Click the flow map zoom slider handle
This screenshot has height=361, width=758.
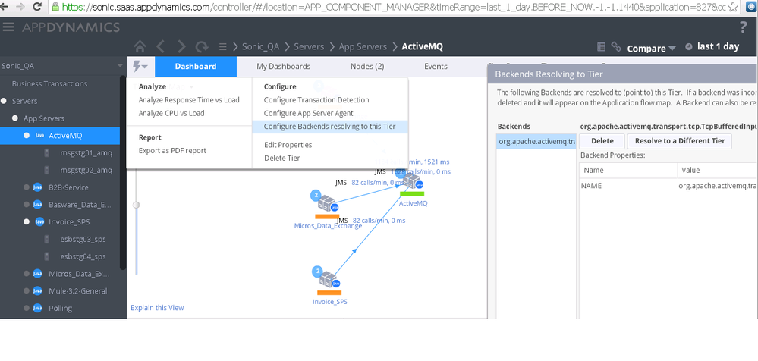coord(137,205)
